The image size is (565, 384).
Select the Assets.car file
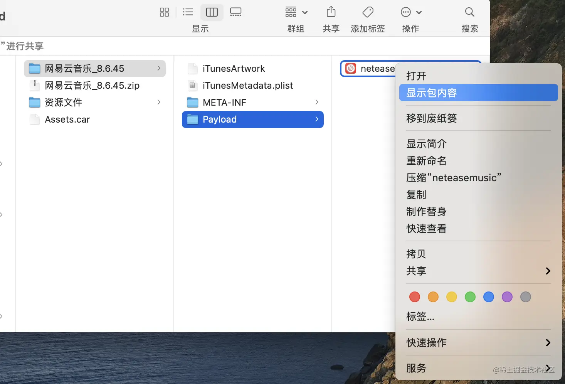pyautogui.click(x=68, y=119)
